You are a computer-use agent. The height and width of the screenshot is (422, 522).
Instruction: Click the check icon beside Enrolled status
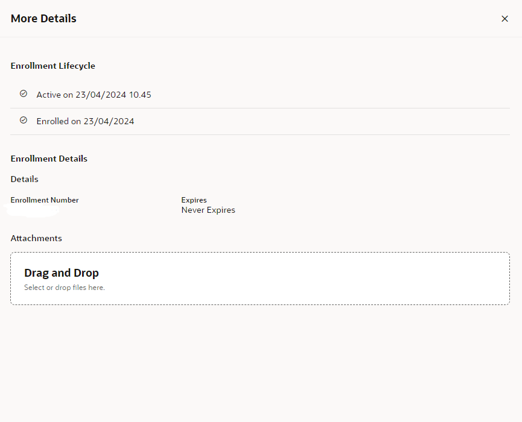pos(23,120)
